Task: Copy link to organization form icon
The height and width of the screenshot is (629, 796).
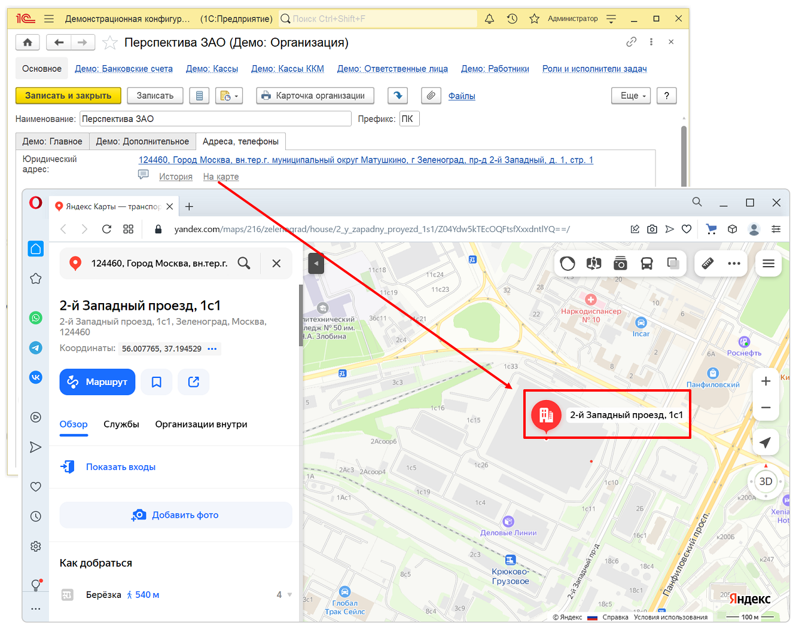Action: coord(632,42)
